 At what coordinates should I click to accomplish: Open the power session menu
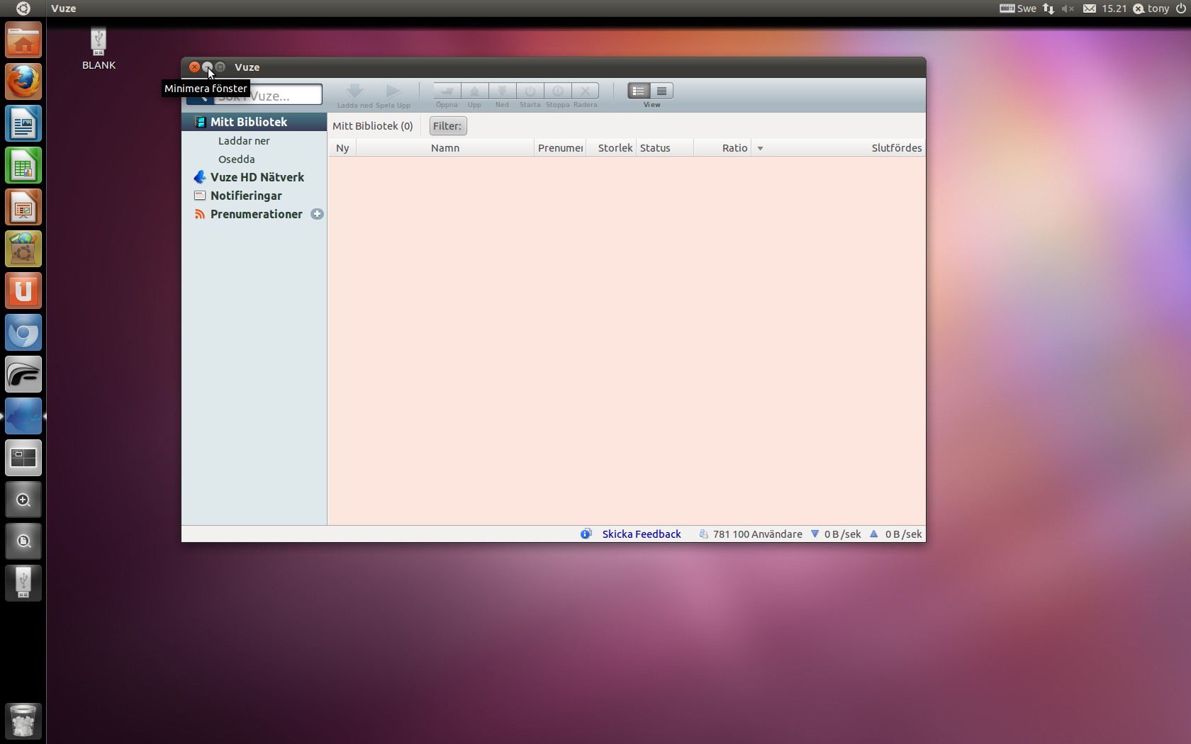[1180, 9]
